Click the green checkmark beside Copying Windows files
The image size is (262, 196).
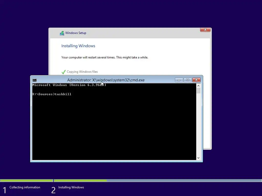pos(63,72)
